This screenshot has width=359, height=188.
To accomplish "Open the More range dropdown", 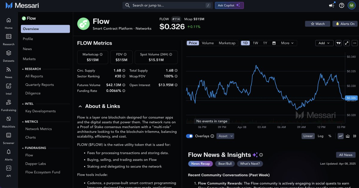I will click(x=287, y=43).
